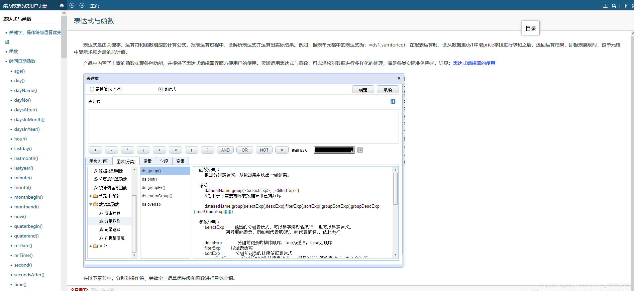The height and width of the screenshot is (291, 634).
Task: Open the age() sidebar entry
Action: 19,71
